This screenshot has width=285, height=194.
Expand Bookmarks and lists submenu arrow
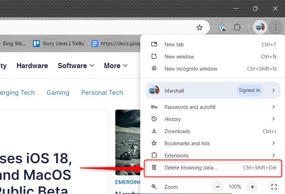point(273,143)
